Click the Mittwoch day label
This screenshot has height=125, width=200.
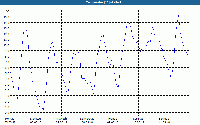[61, 119]
